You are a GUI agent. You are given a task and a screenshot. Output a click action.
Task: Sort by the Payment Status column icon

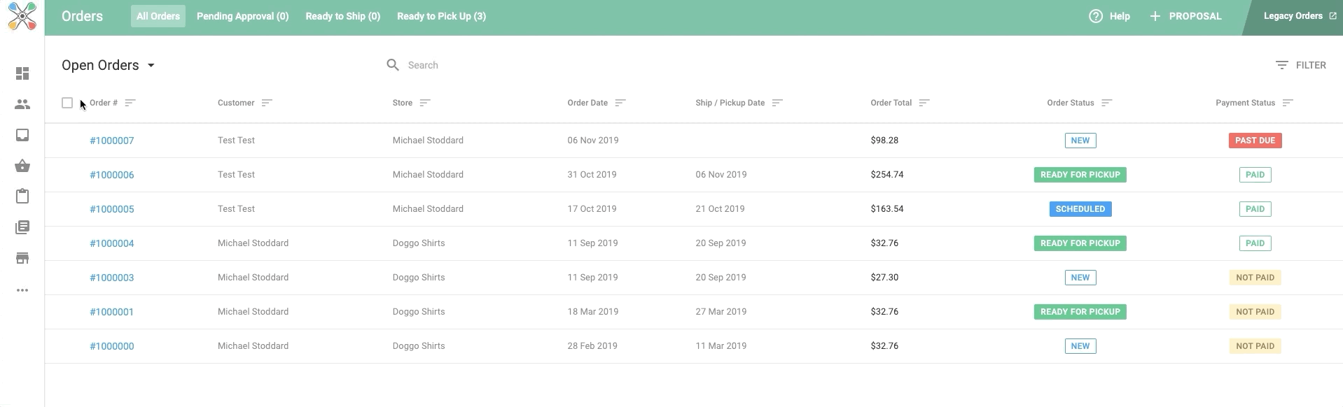pos(1288,103)
